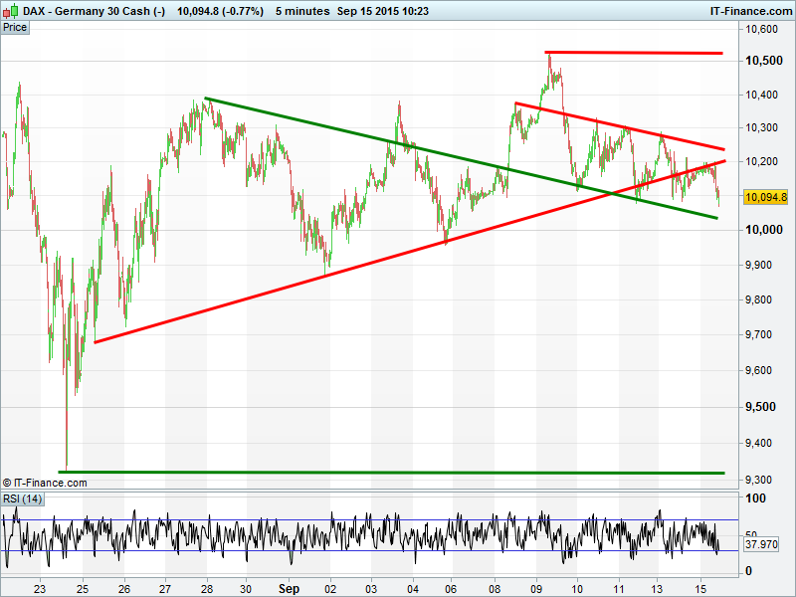Click the Sep month label on time axis
The height and width of the screenshot is (597, 796).
[289, 589]
